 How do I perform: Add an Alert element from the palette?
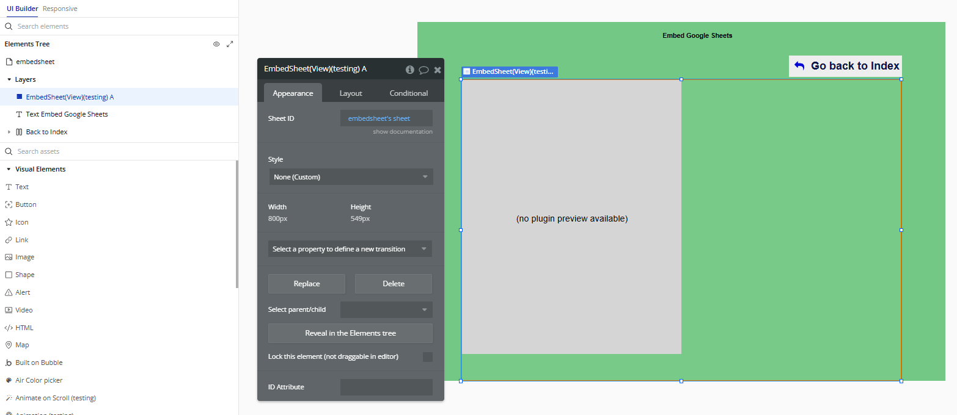click(x=23, y=292)
